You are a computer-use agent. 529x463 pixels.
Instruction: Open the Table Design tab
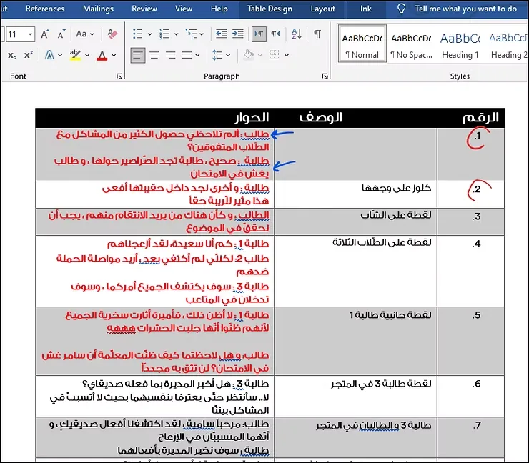click(x=270, y=9)
